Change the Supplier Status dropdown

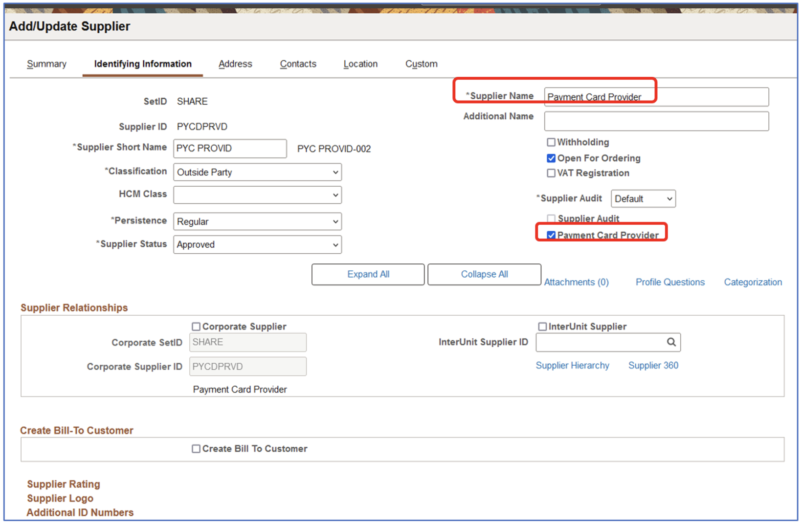(x=257, y=244)
